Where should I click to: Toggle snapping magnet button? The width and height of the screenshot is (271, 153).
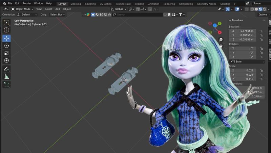(x=138, y=9)
